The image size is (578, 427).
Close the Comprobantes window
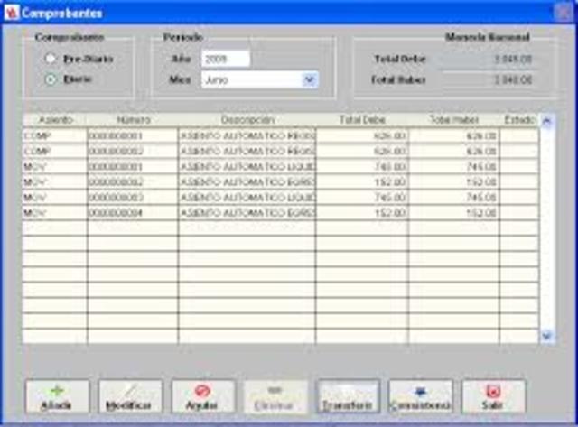(564, 13)
